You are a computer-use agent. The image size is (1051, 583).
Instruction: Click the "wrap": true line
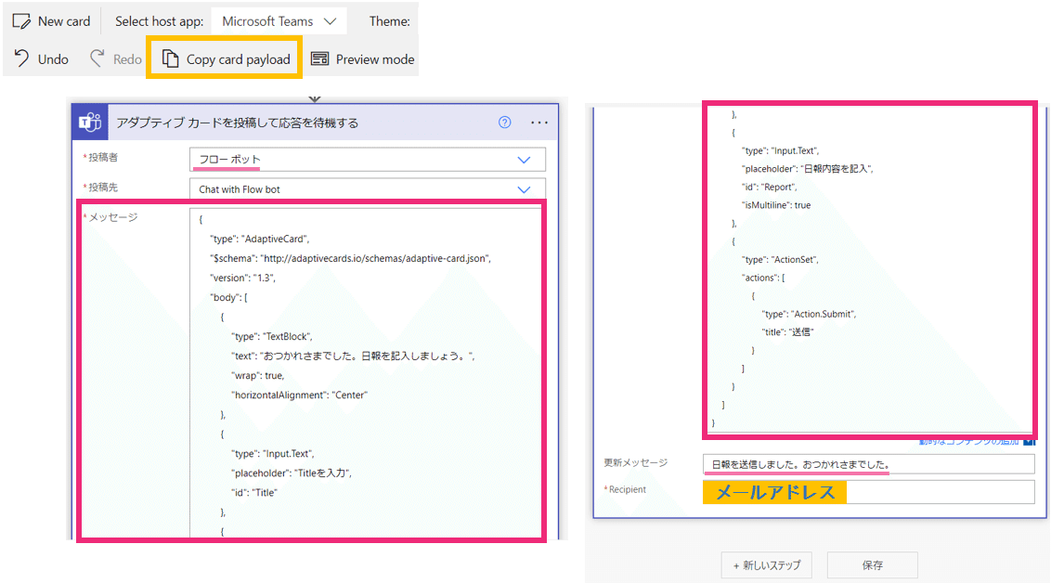258,375
